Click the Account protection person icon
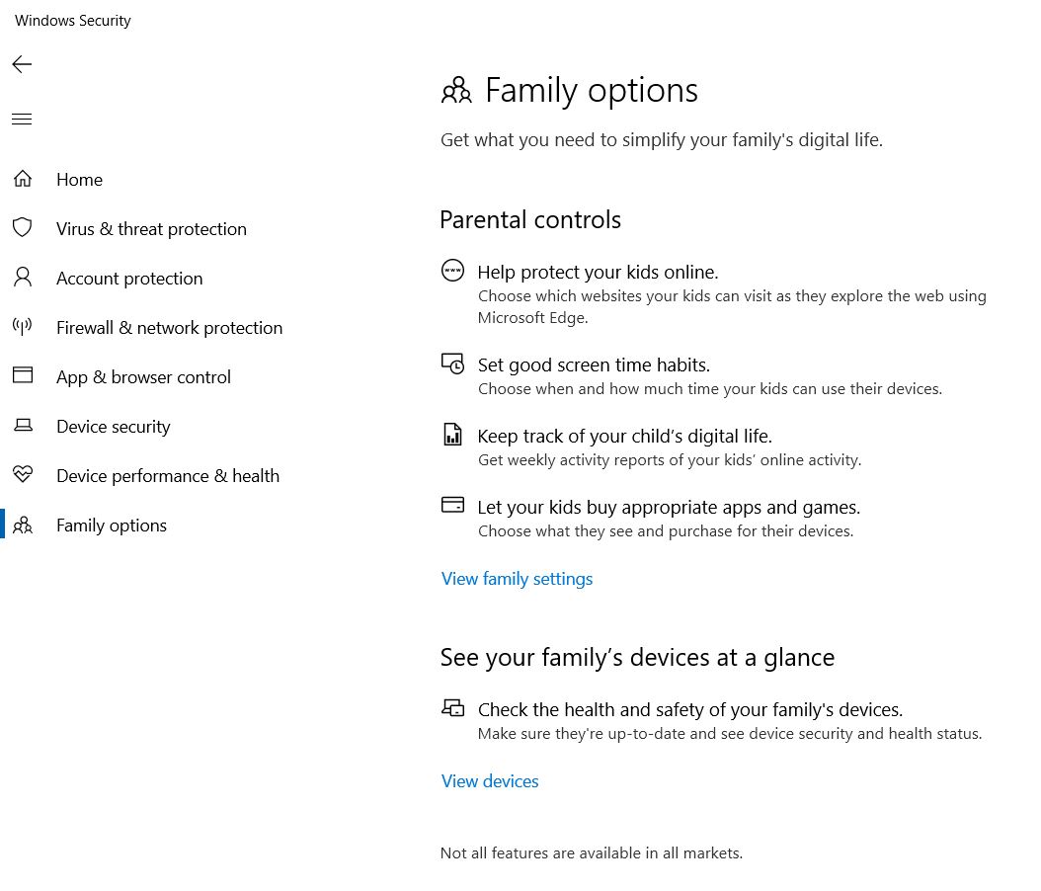The width and height of the screenshot is (1041, 891). [23, 278]
